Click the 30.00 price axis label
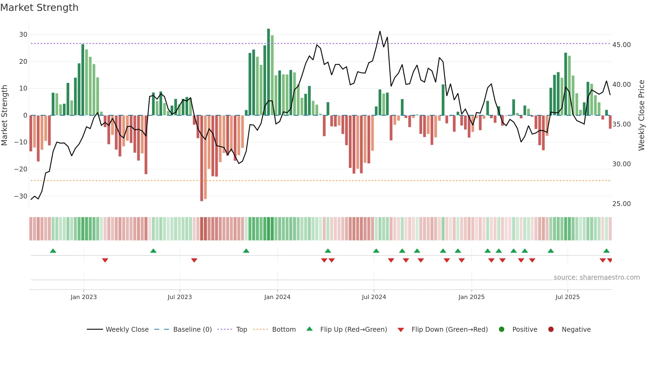The image size is (649, 365). (621, 164)
